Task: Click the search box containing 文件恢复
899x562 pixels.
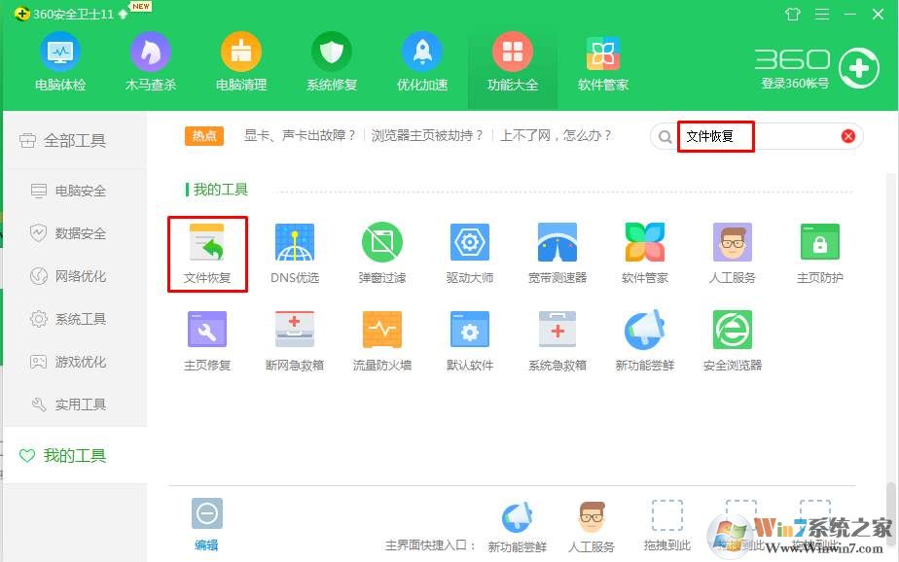Action: [x=757, y=136]
